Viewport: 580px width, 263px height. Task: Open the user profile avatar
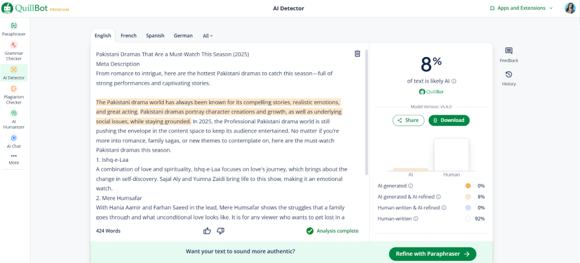pyautogui.click(x=570, y=8)
